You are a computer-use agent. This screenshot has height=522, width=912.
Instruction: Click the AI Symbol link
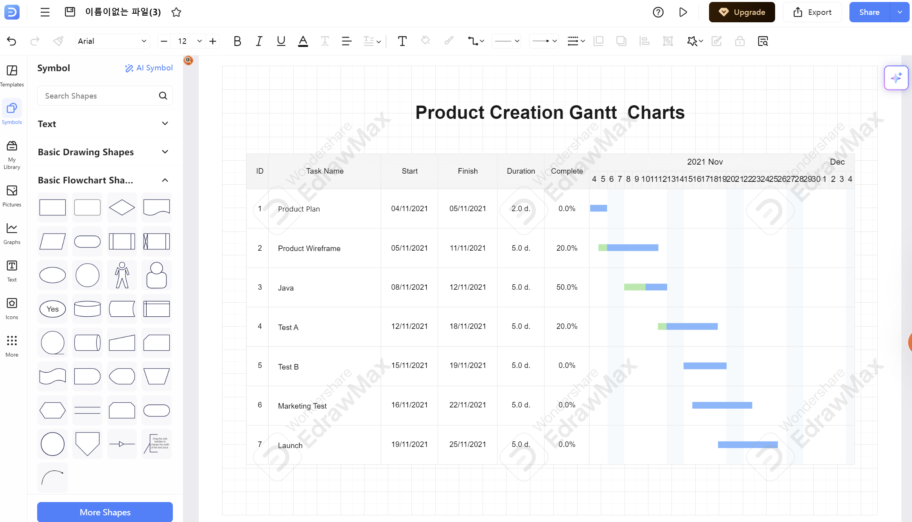click(x=149, y=68)
